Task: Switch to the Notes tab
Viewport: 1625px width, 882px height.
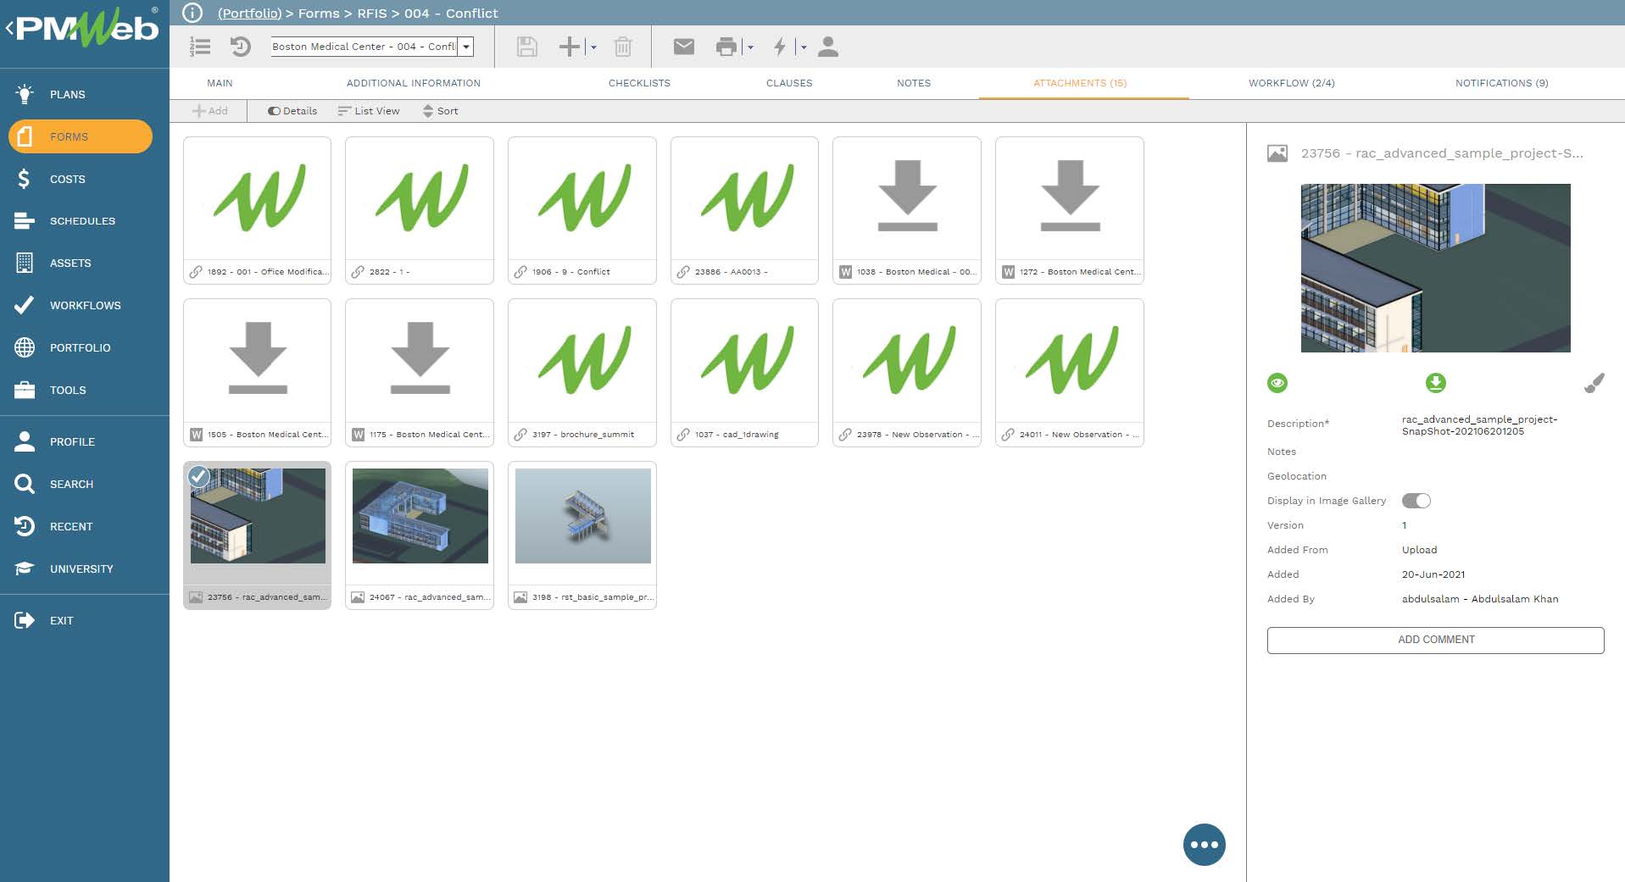Action: [914, 83]
